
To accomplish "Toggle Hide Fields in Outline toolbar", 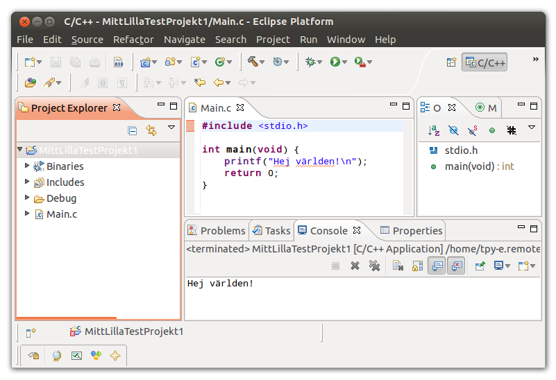I will pos(453,130).
